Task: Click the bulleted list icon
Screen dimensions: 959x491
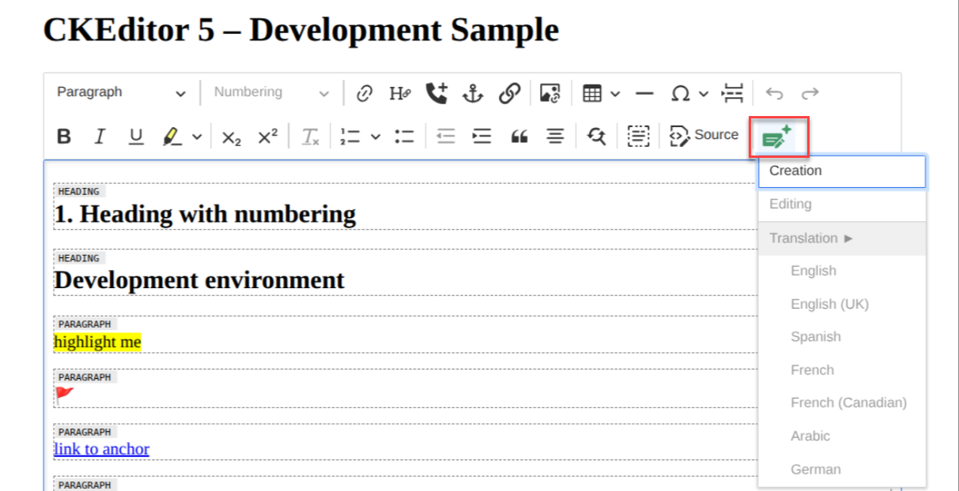Action: click(x=405, y=137)
